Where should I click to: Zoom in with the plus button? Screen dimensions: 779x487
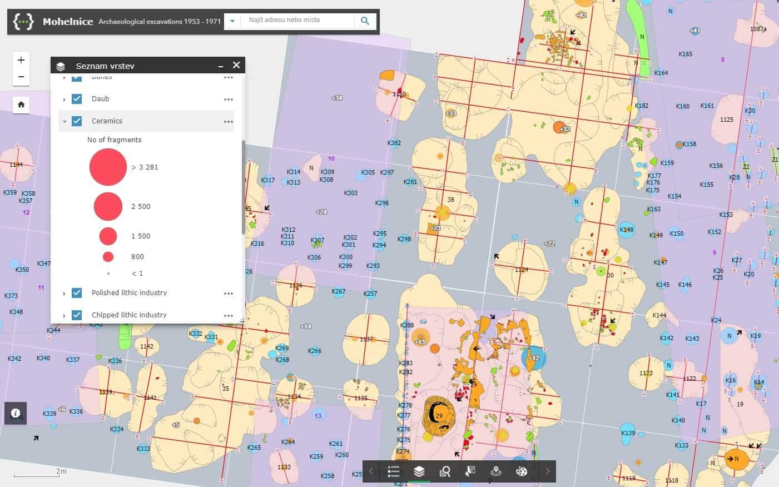click(x=21, y=60)
